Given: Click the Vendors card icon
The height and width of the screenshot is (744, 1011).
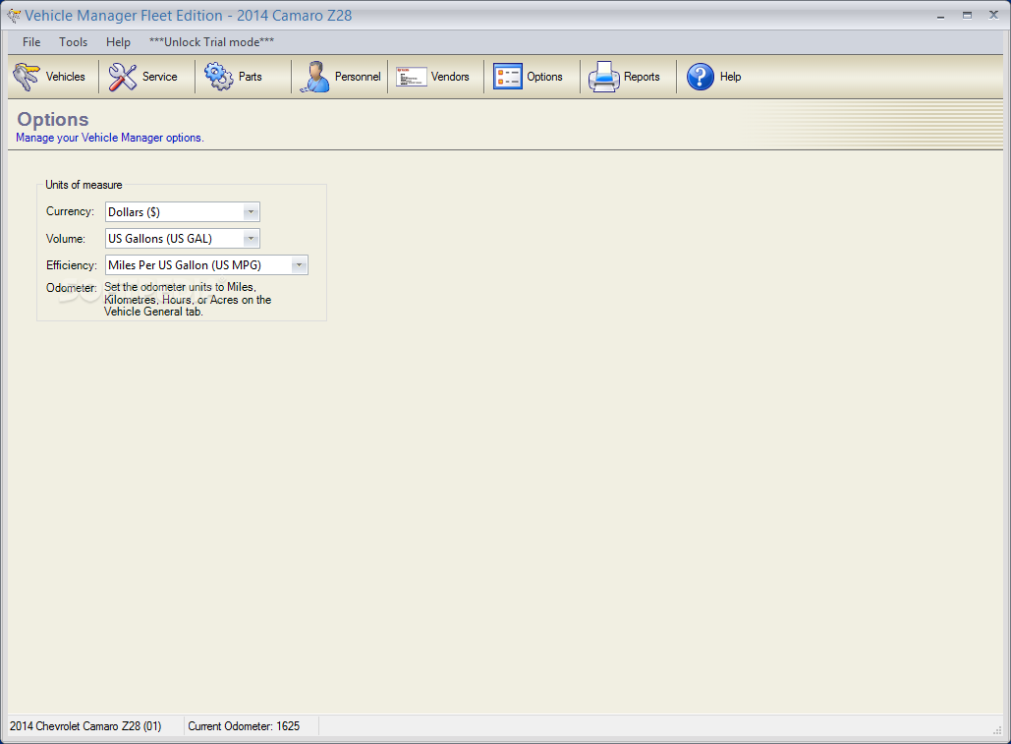Looking at the screenshot, I should pyautogui.click(x=412, y=77).
